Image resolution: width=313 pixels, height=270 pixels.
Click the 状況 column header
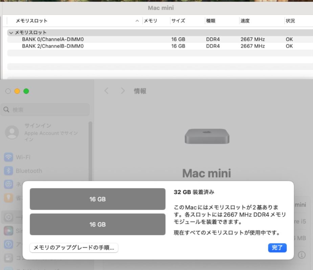point(290,21)
